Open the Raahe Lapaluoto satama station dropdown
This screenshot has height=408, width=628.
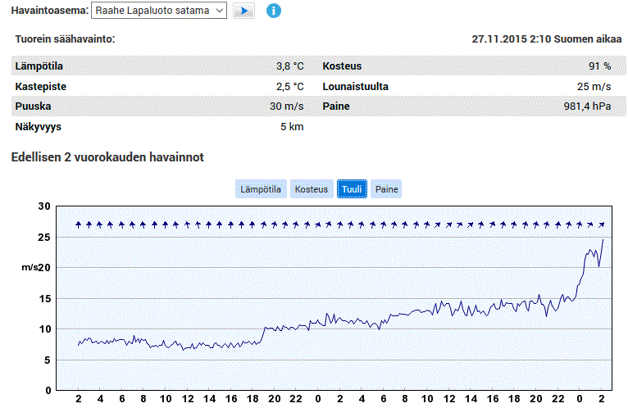pyautogui.click(x=158, y=11)
